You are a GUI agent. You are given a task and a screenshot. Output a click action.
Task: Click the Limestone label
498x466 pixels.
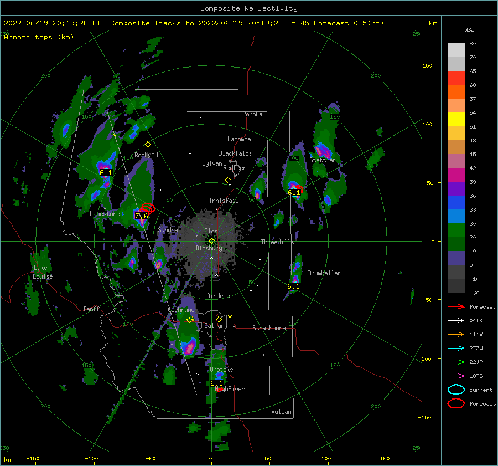pos(105,214)
